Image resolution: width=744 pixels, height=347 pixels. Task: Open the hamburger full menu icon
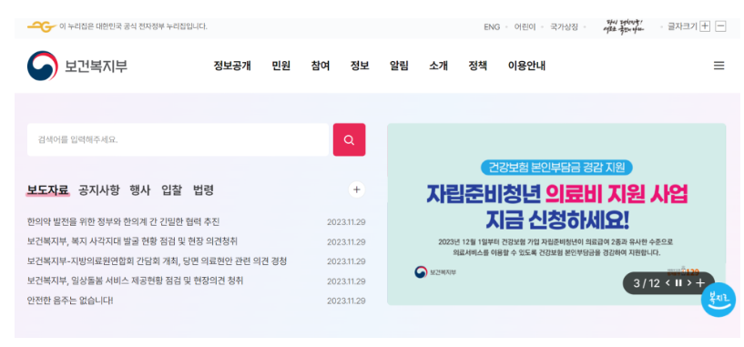click(x=719, y=66)
